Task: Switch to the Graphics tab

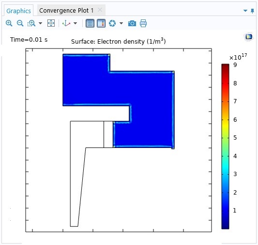Action: point(18,11)
